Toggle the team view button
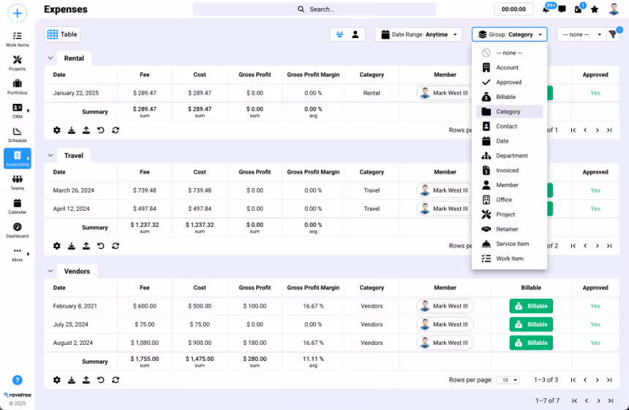Viewport: 629px width, 410px height. [x=340, y=34]
